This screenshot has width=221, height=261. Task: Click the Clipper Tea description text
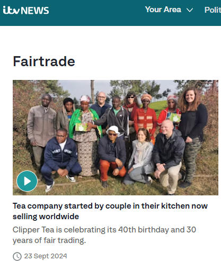tap(104, 235)
